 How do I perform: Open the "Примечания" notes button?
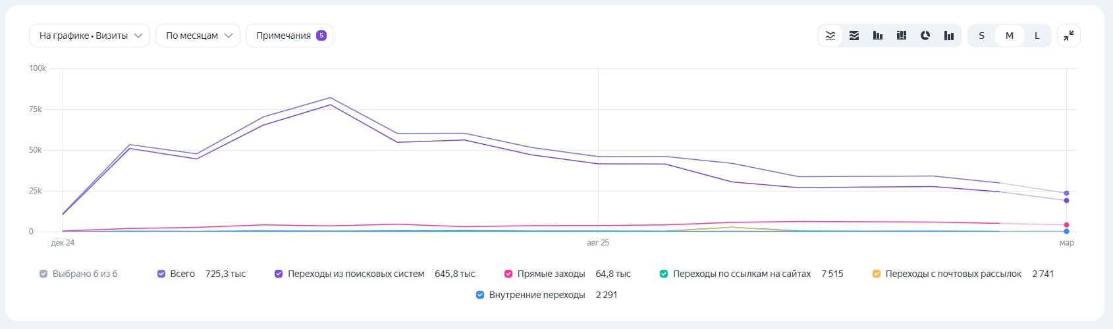point(283,36)
